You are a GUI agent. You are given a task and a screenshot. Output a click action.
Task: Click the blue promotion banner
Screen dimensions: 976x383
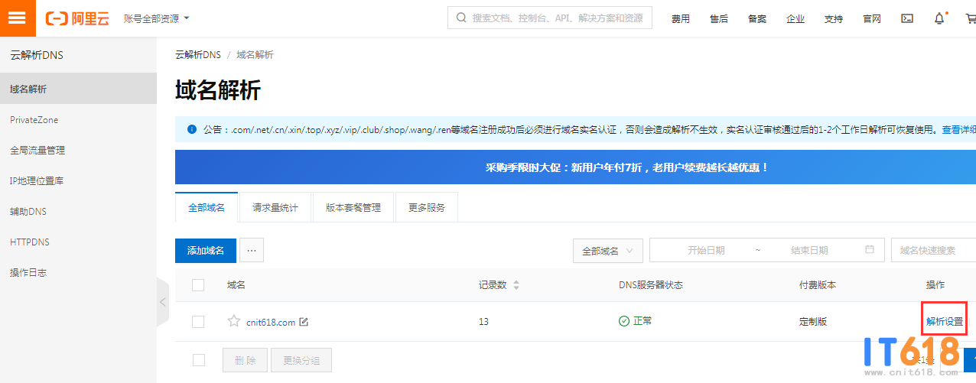575,167
